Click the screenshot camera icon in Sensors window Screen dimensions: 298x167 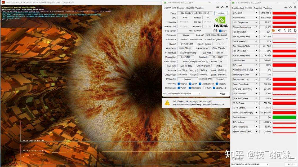click(286, 7)
